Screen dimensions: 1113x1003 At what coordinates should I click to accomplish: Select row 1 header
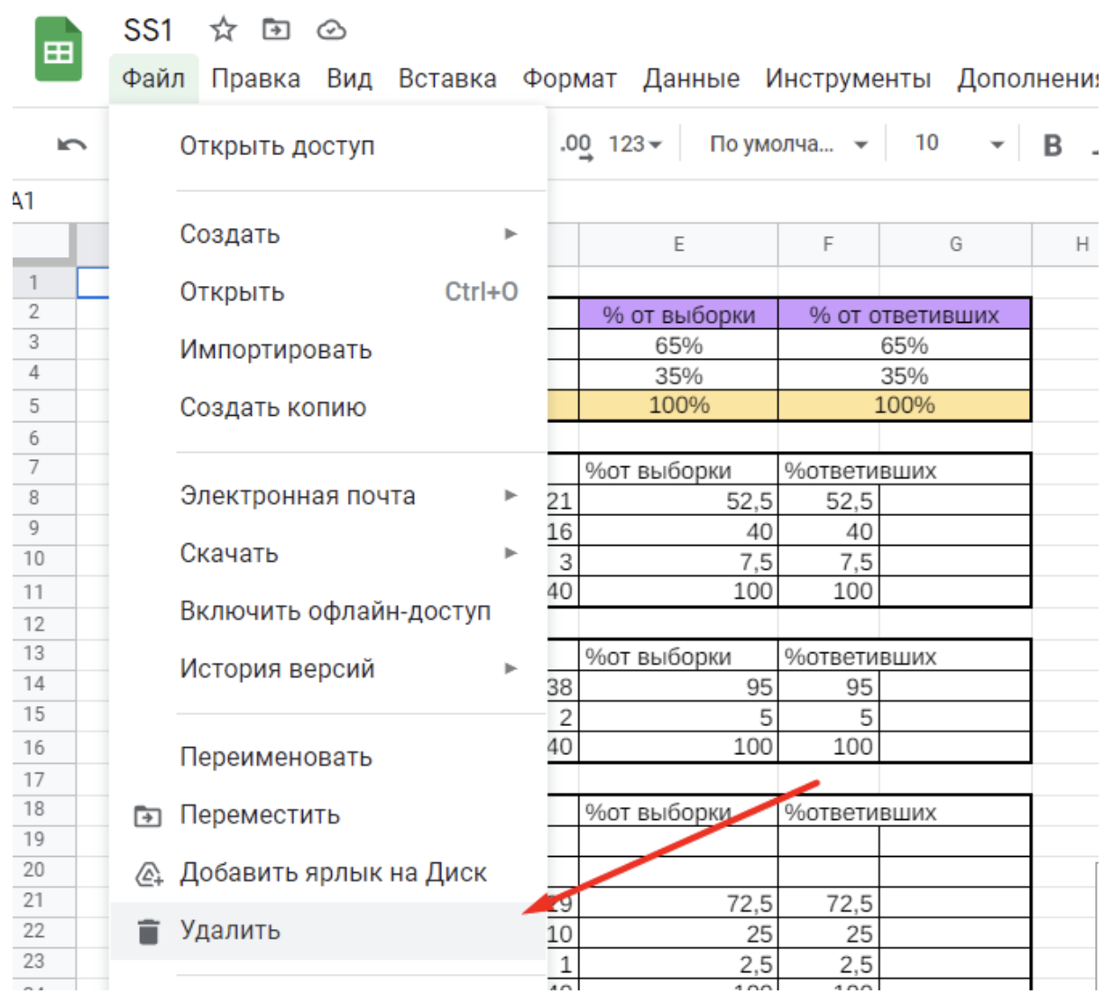pyautogui.click(x=43, y=282)
